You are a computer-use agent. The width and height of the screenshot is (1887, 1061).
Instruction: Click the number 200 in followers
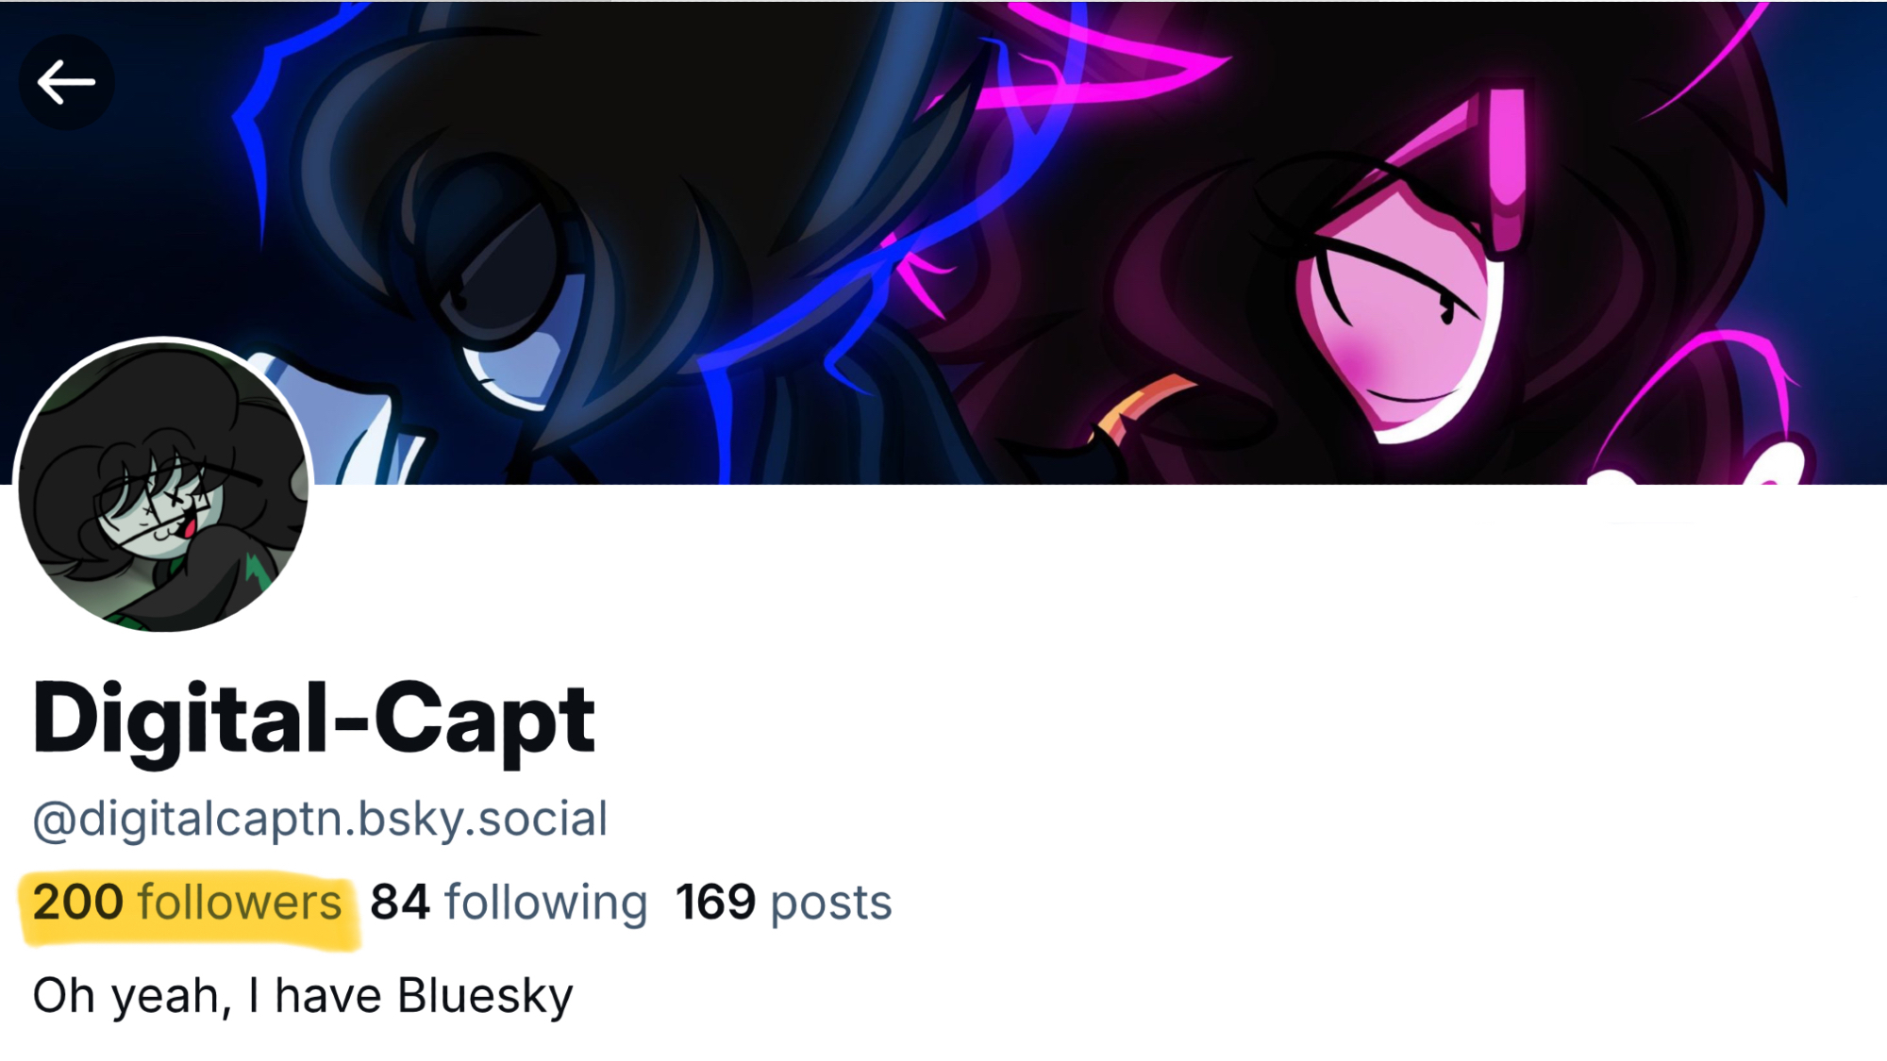tap(78, 903)
